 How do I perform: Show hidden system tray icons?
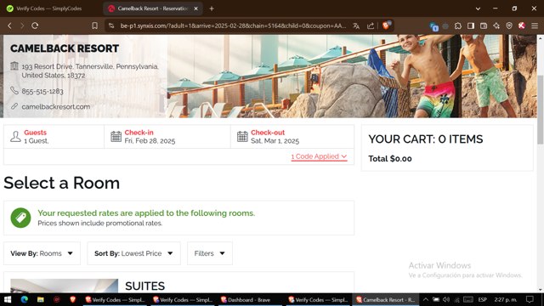coord(426,300)
